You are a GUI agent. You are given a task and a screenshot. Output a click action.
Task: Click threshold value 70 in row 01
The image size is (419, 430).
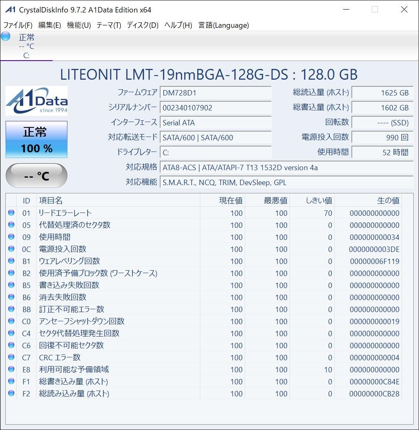tap(328, 213)
